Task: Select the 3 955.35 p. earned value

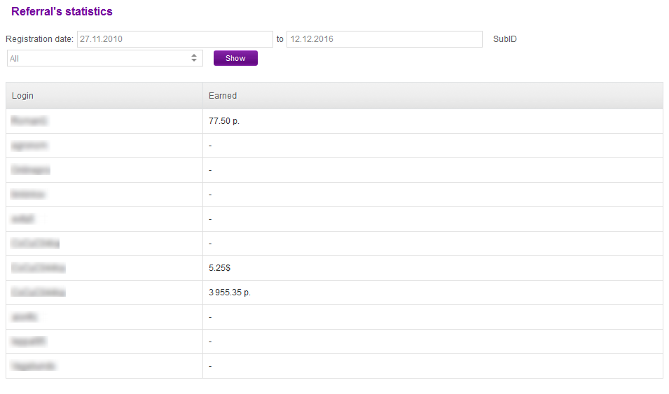Action: pyautogui.click(x=230, y=293)
